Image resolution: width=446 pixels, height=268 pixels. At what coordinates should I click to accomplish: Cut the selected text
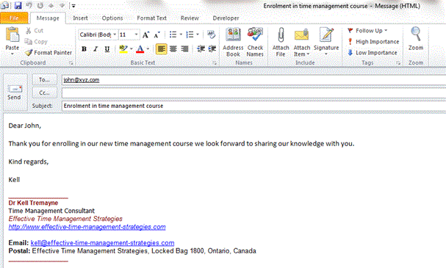[x=35, y=31]
